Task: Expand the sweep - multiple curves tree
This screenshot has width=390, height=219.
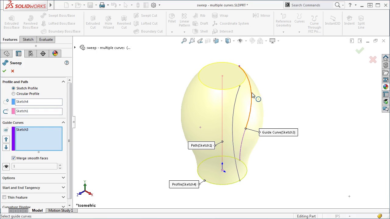Action: click(75, 47)
